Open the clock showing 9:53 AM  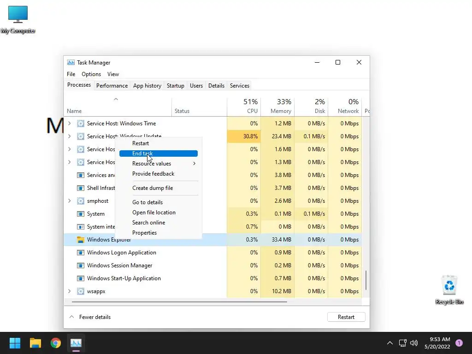(437, 343)
